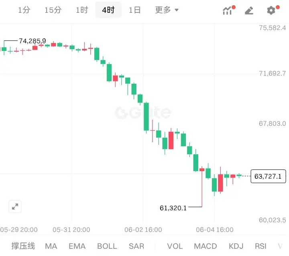Expand the 更多 timeframe dropdown
Viewport: 289px width, 256px height.
click(167, 10)
